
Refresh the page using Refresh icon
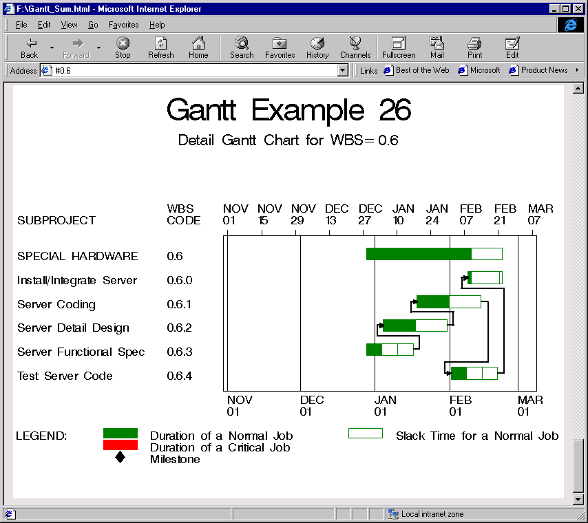[x=160, y=47]
